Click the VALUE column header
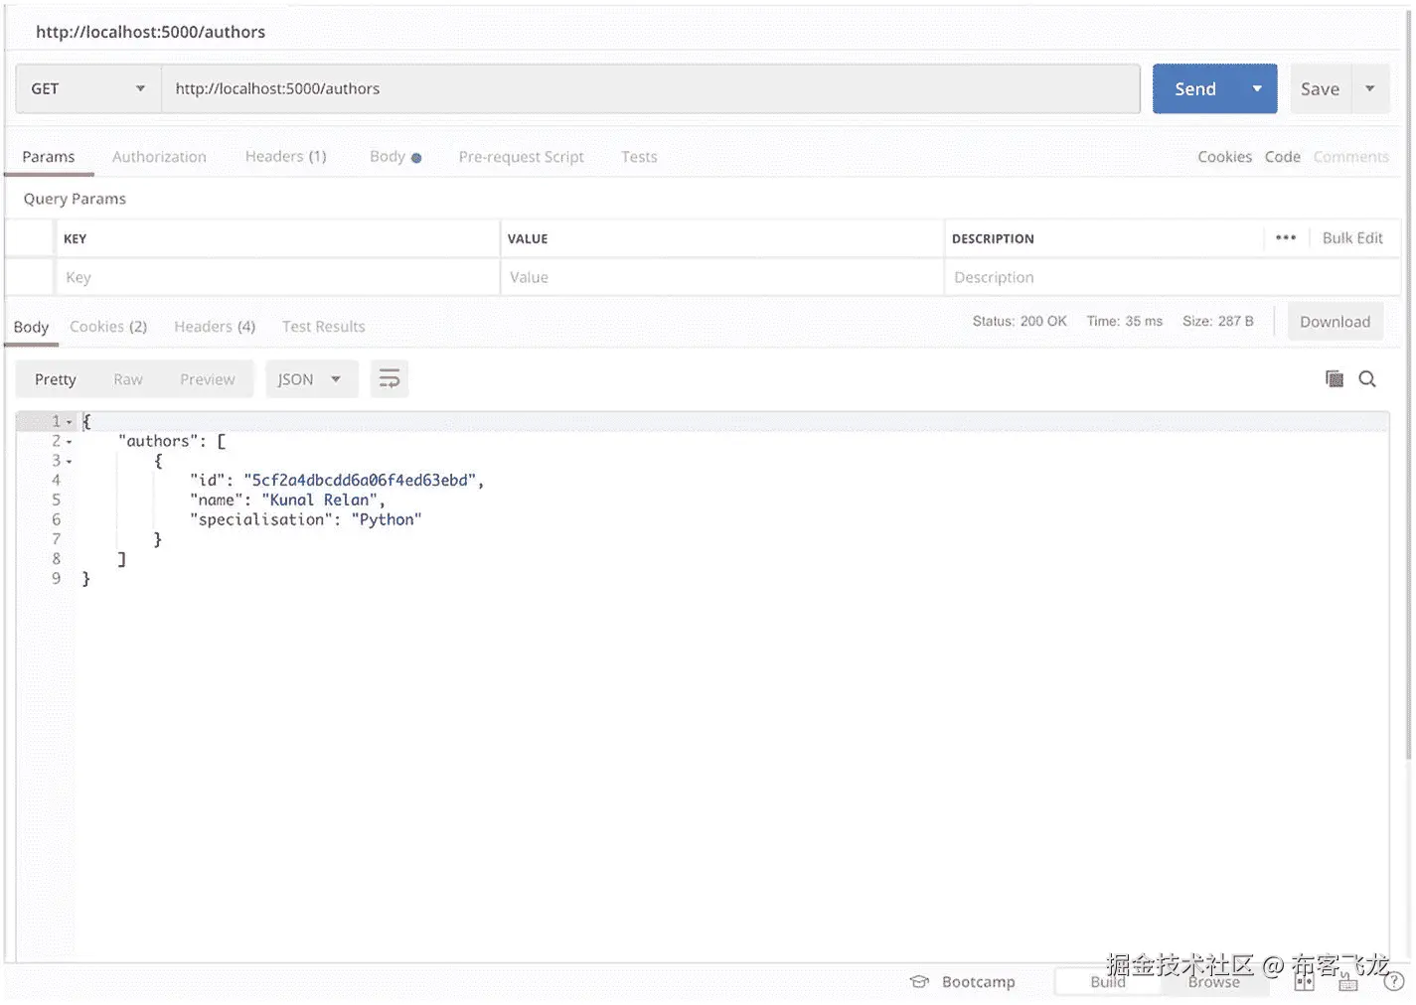1416x1005 pixels. 528,238
